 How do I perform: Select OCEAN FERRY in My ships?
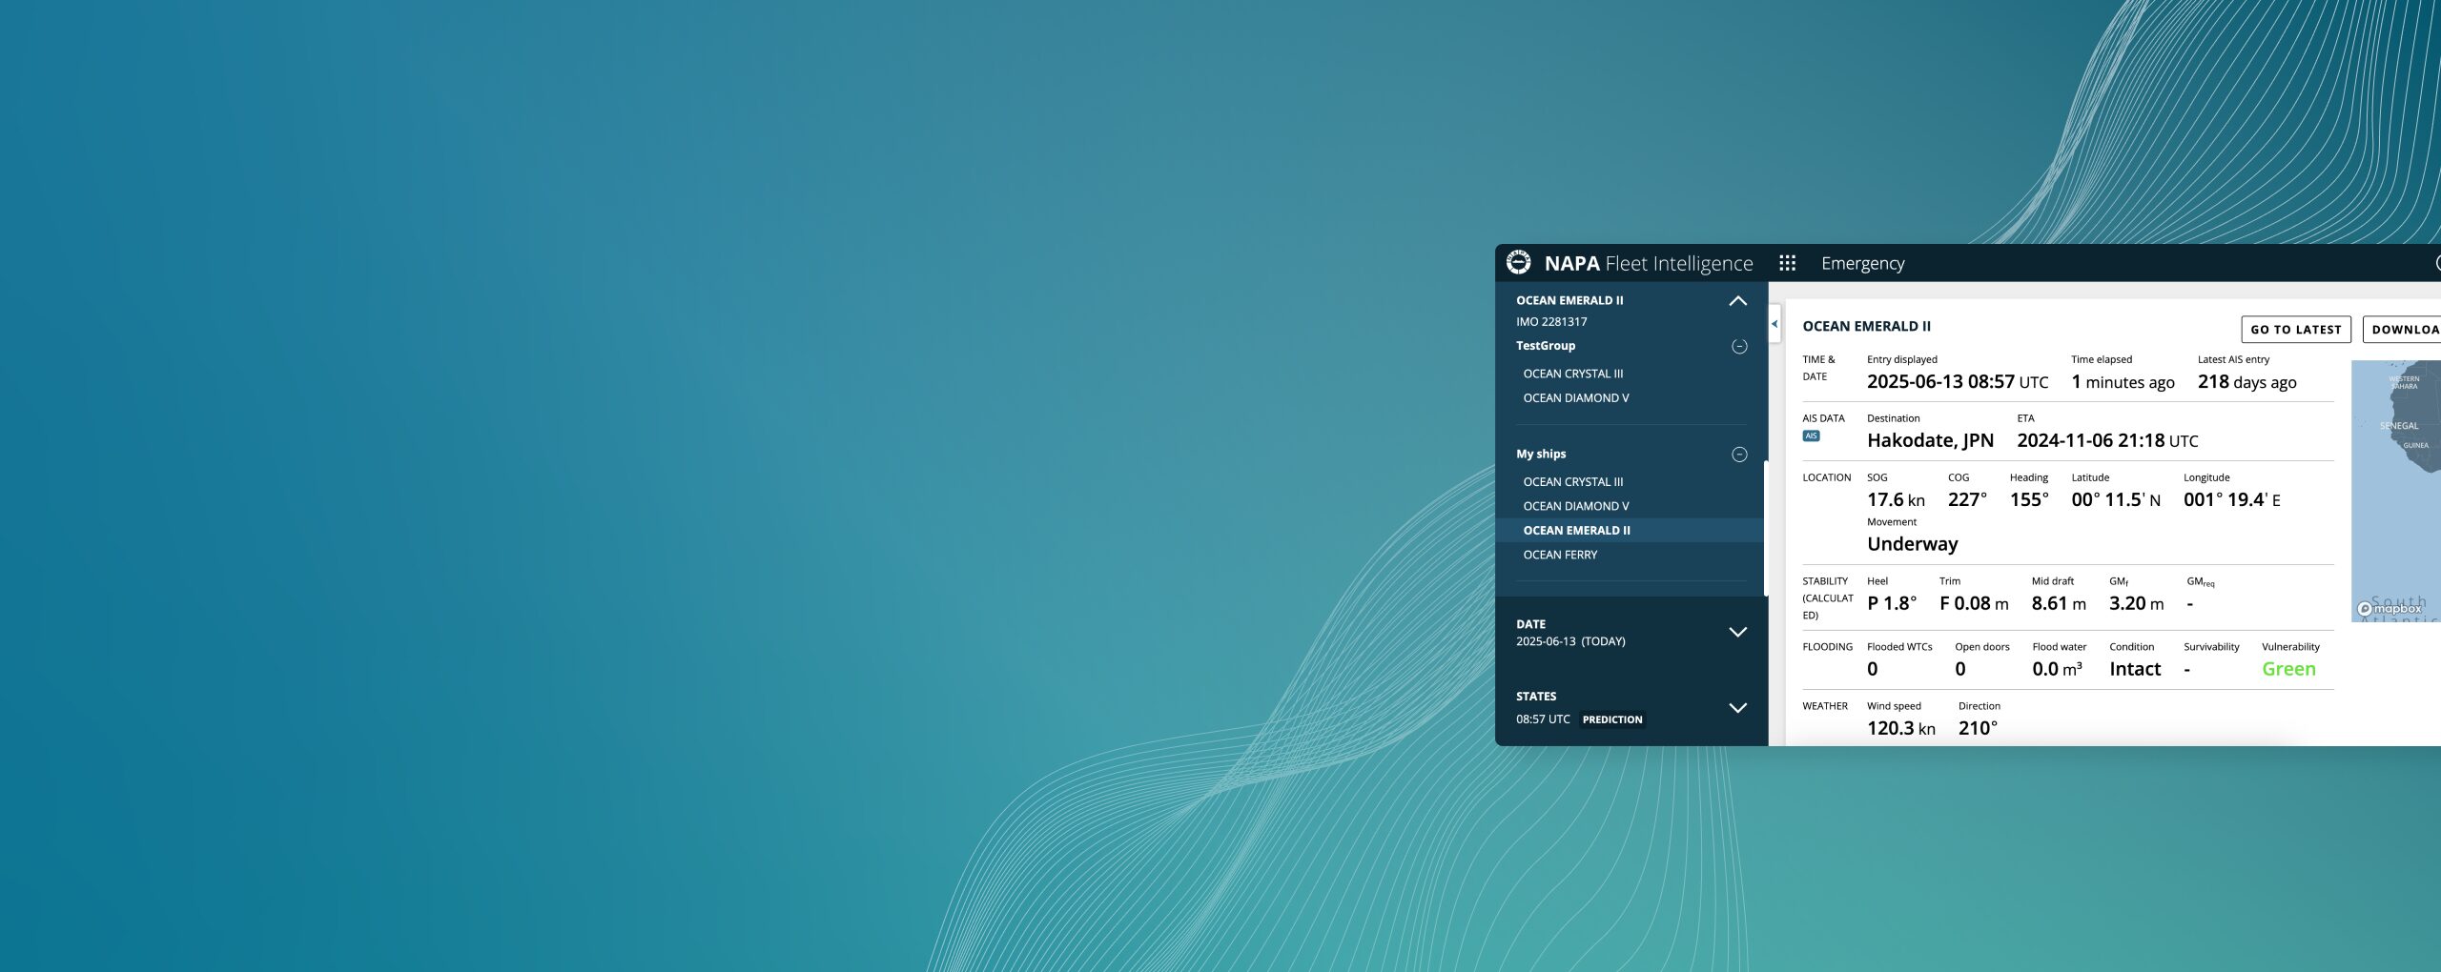click(1560, 555)
